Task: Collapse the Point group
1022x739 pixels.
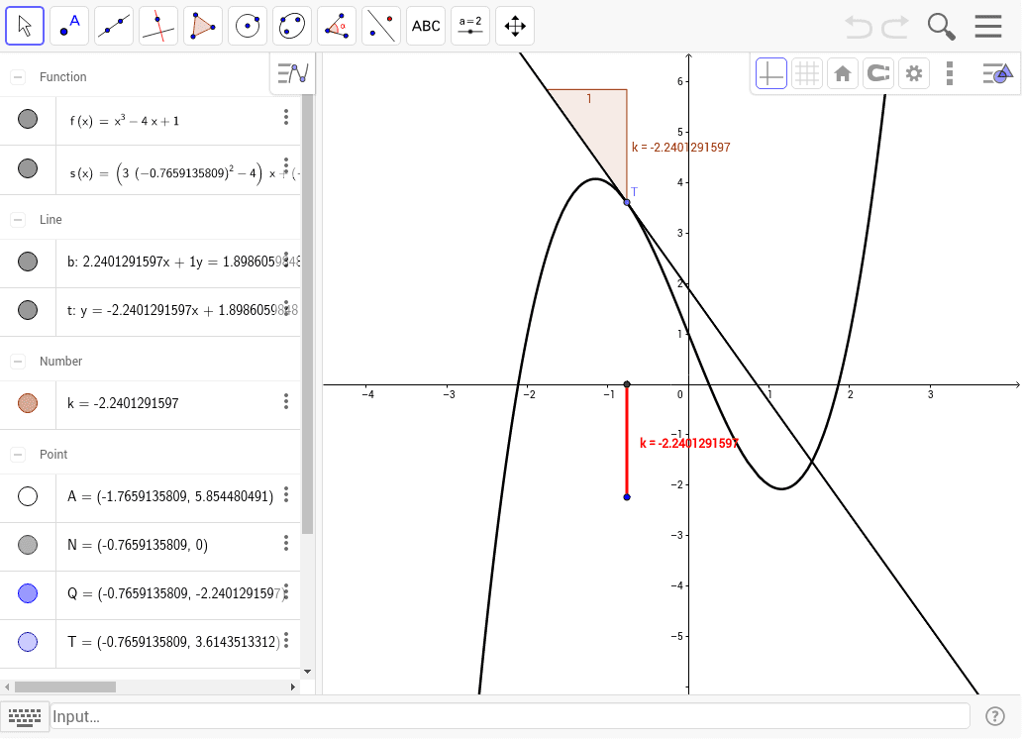Action: (x=18, y=454)
